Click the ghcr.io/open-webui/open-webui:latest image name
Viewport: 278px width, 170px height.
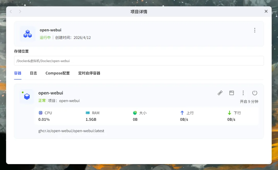click(71, 131)
